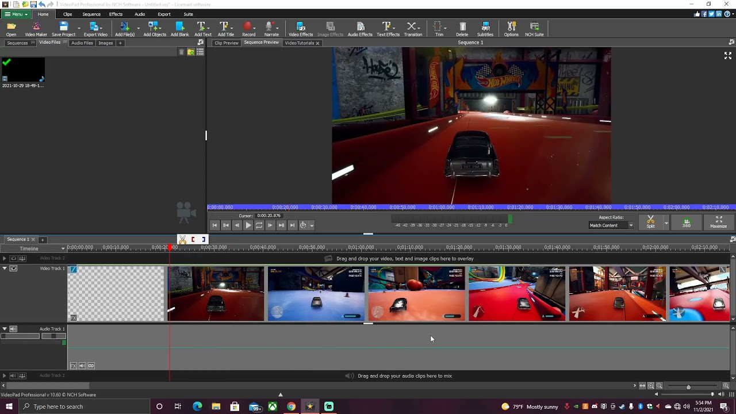This screenshot has width=736, height=414.
Task: Open NCH Suite
Action: pos(534,29)
